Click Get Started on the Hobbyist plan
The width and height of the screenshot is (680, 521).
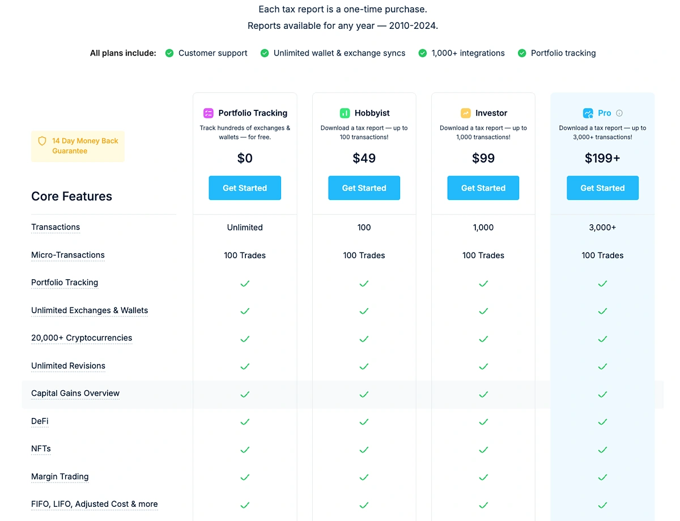point(364,187)
